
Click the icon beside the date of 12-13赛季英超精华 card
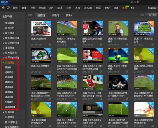point(127,45)
